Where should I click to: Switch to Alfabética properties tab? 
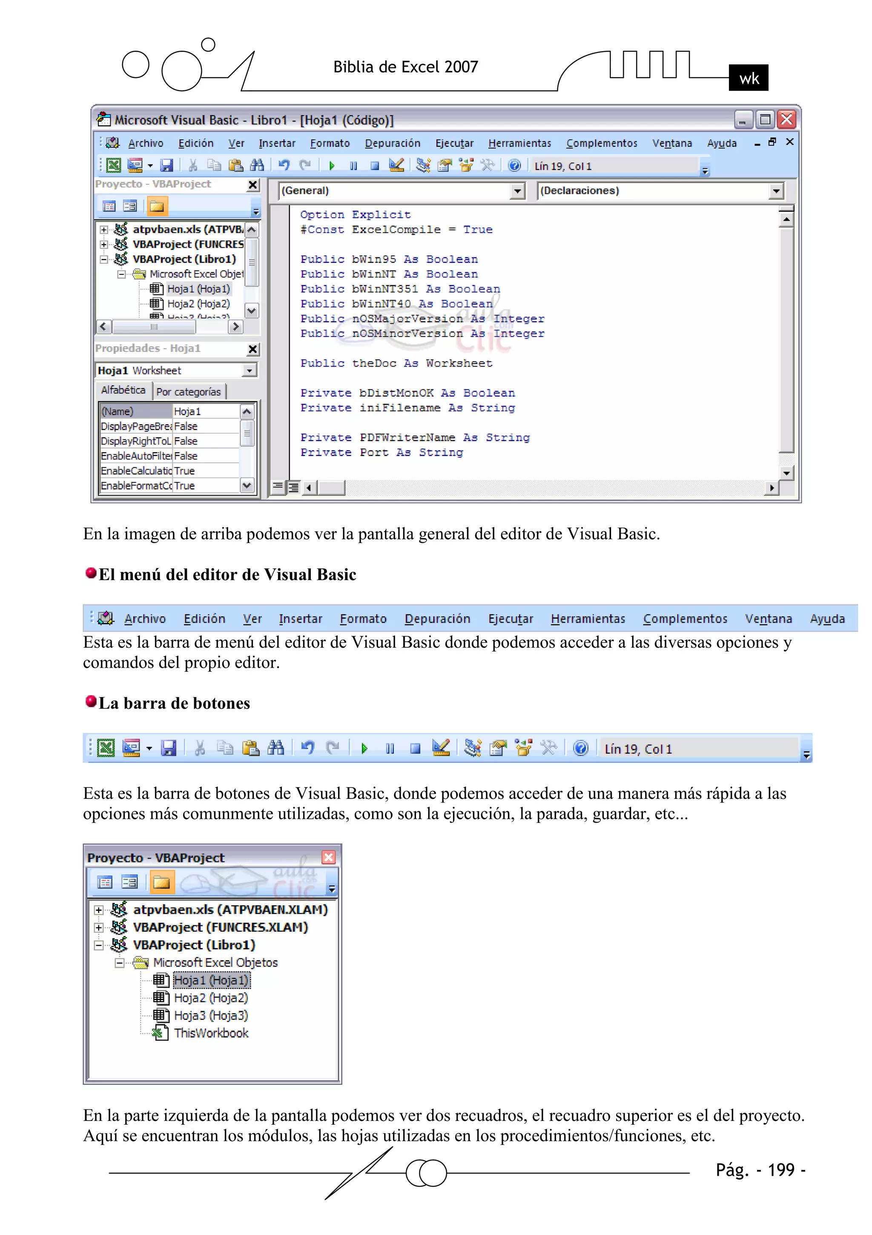123,390
